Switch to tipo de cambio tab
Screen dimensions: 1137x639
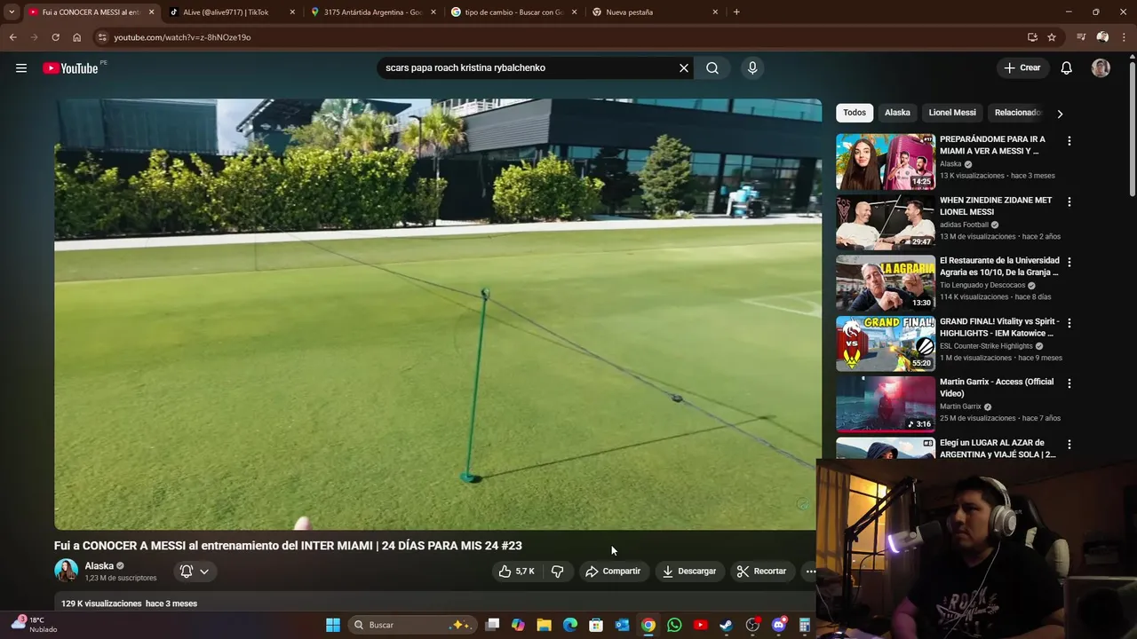tap(513, 12)
